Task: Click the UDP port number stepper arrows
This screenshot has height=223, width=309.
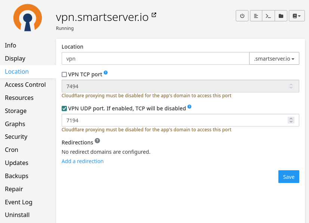Action: [x=291, y=120]
